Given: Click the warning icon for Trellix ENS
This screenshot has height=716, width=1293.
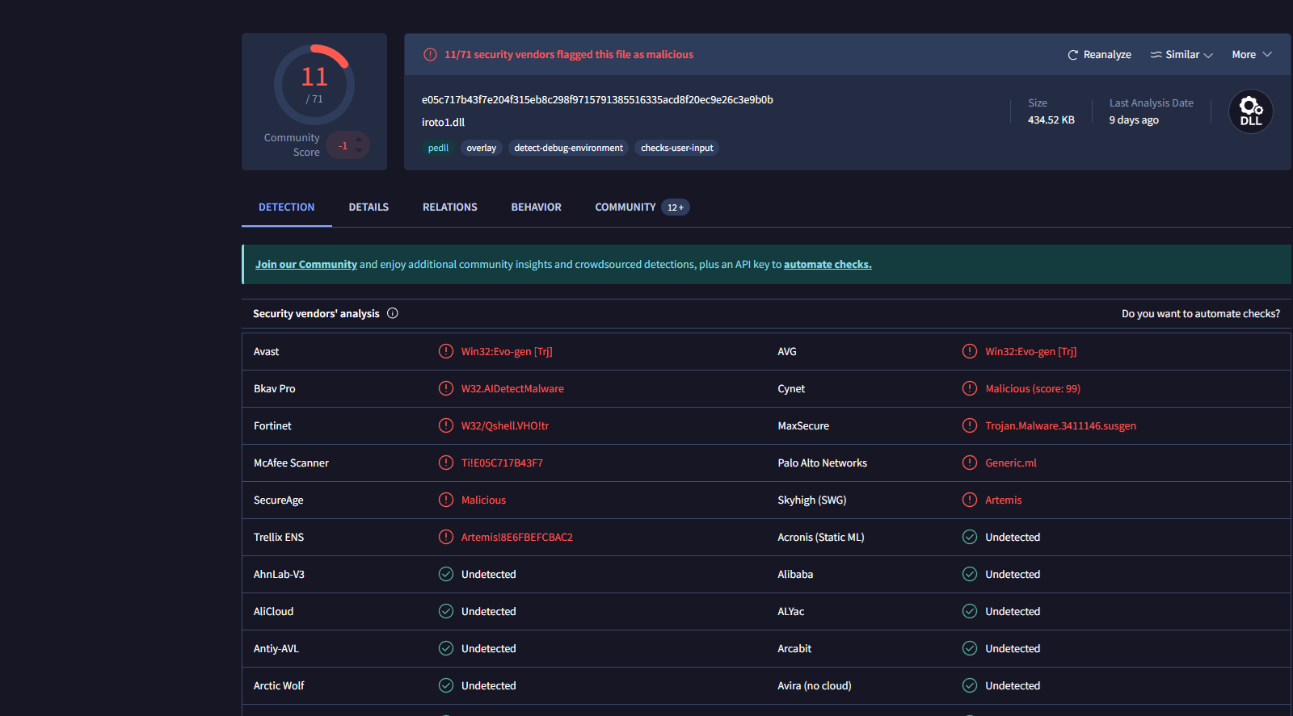Looking at the screenshot, I should (x=445, y=537).
